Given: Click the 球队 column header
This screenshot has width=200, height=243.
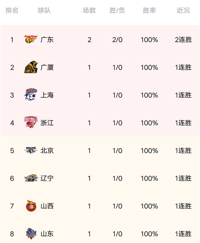Looking at the screenshot, I should click(44, 11).
